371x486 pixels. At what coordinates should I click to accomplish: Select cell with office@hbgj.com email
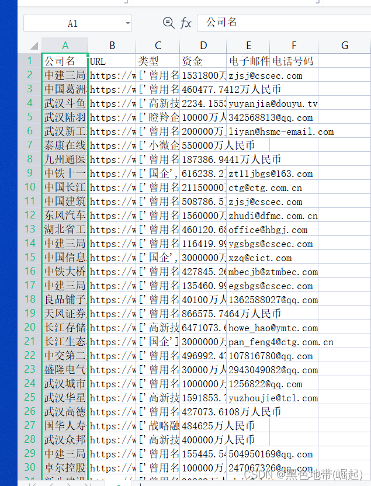coord(248,230)
